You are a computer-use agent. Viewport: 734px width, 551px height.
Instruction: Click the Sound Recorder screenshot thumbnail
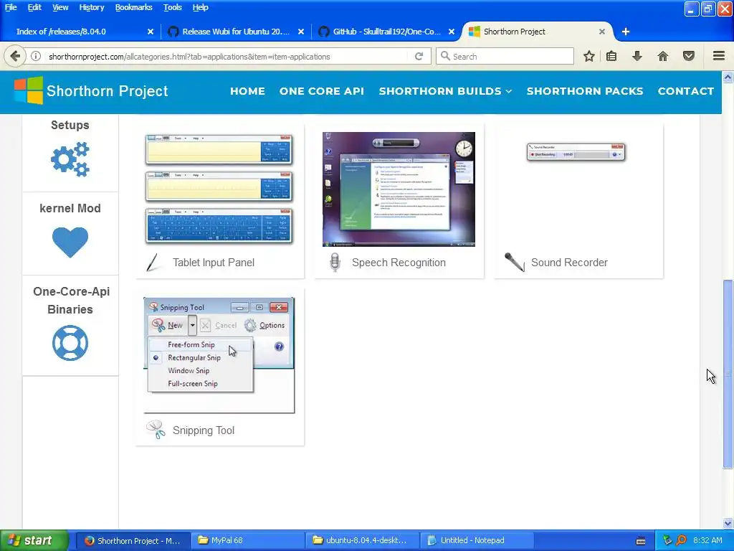(x=576, y=152)
